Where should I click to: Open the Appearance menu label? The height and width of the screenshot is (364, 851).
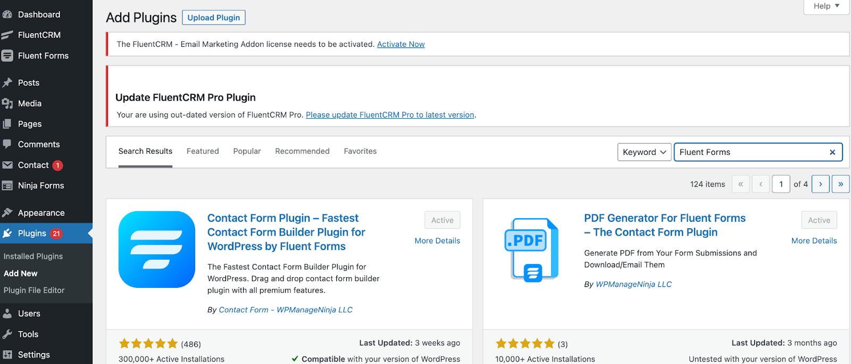[41, 213]
